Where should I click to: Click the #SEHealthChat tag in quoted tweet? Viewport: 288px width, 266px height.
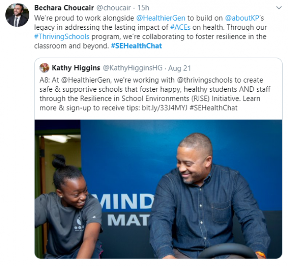213,108
